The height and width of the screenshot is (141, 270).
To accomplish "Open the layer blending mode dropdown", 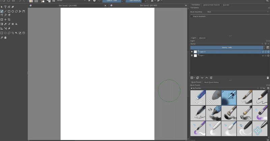I will pos(227,44).
